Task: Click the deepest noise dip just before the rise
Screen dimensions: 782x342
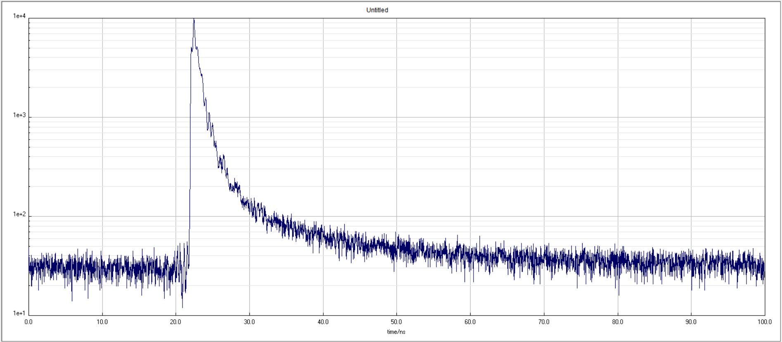Action: point(182,306)
